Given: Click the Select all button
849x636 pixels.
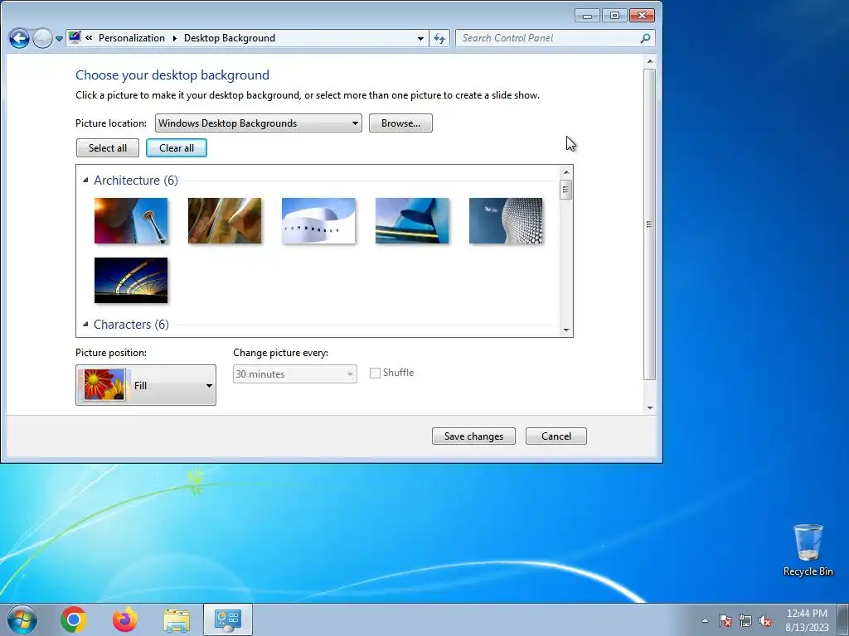Looking at the screenshot, I should click(x=108, y=148).
